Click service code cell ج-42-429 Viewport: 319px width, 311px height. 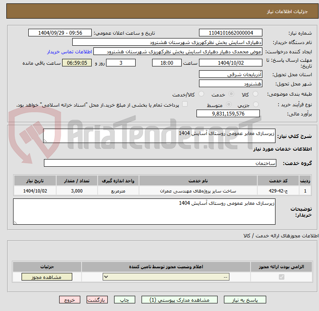pos(278,191)
